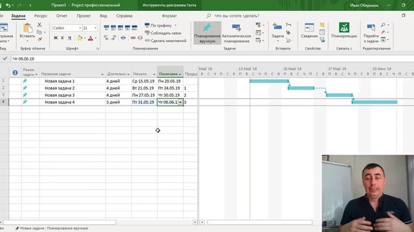This screenshot has height=232, width=414.
Task: Click the Find magnifier icon in Редактирование
Action: [383, 25]
